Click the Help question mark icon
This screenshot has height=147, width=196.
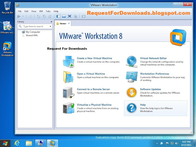pos(131,108)
